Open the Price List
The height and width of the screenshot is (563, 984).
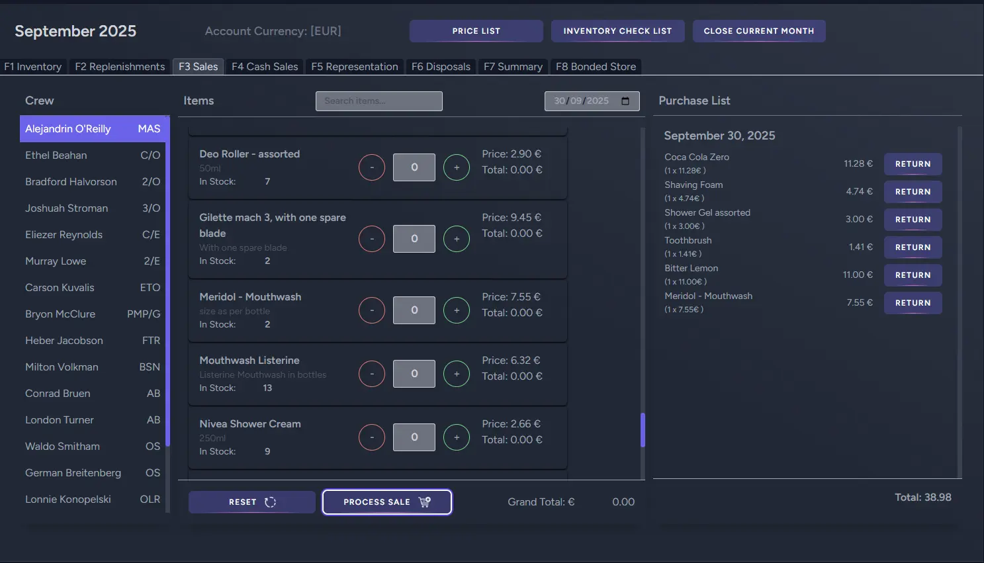[x=476, y=31]
